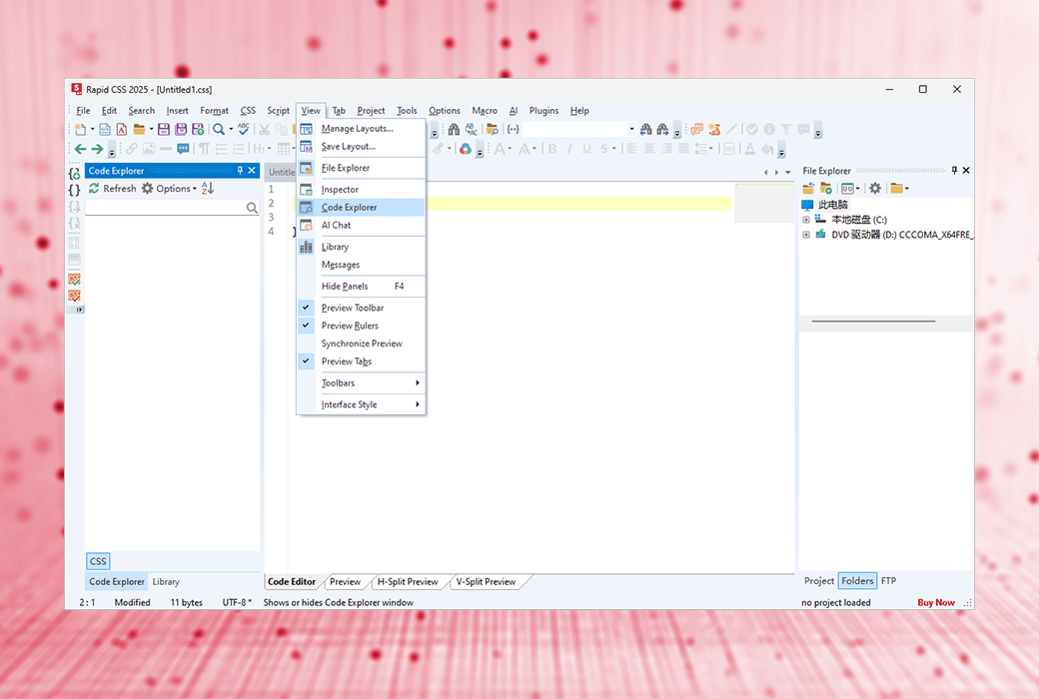Close the Code Explorer panel
The image size is (1039, 699).
pos(252,171)
